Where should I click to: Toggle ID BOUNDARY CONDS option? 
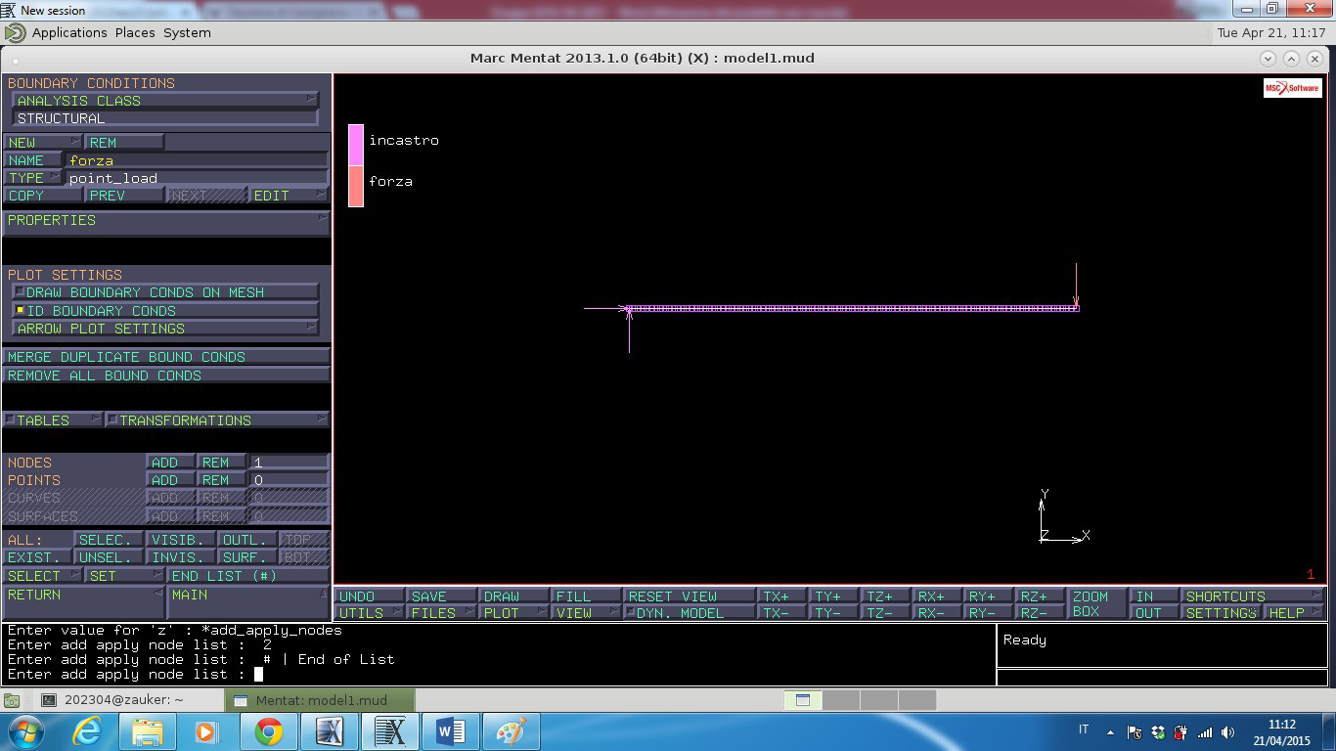pyautogui.click(x=164, y=311)
